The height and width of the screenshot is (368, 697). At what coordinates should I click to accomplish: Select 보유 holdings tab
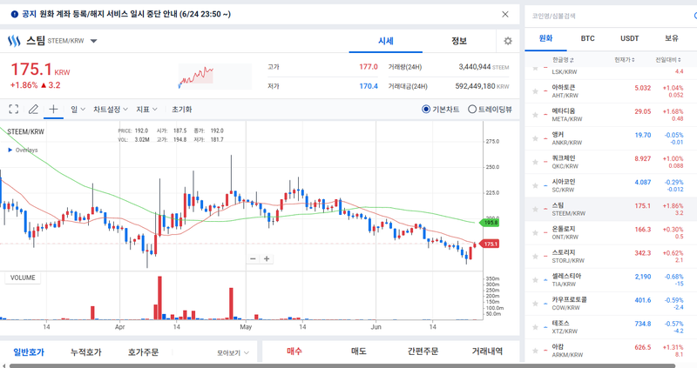click(x=671, y=38)
